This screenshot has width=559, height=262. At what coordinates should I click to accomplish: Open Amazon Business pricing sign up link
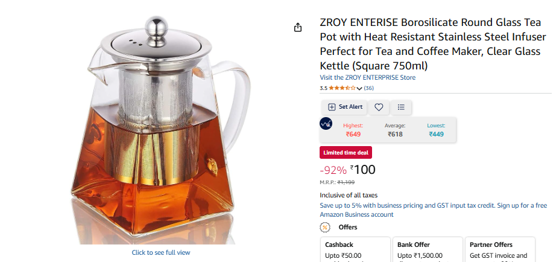coord(433,210)
